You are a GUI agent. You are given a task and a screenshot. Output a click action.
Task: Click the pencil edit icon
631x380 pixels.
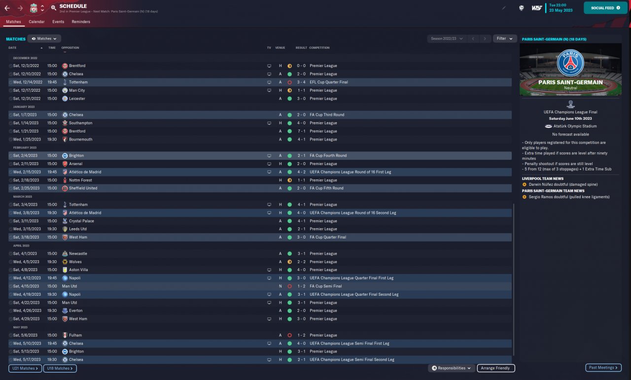[x=504, y=8]
